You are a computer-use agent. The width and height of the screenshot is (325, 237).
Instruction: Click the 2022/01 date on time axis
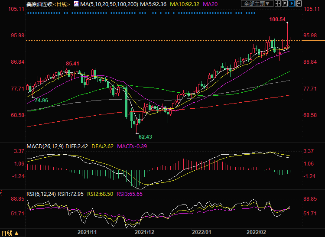(201, 233)
